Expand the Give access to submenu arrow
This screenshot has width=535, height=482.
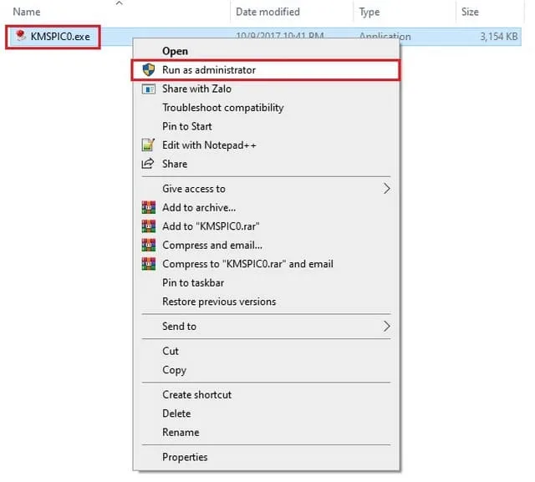tap(386, 189)
